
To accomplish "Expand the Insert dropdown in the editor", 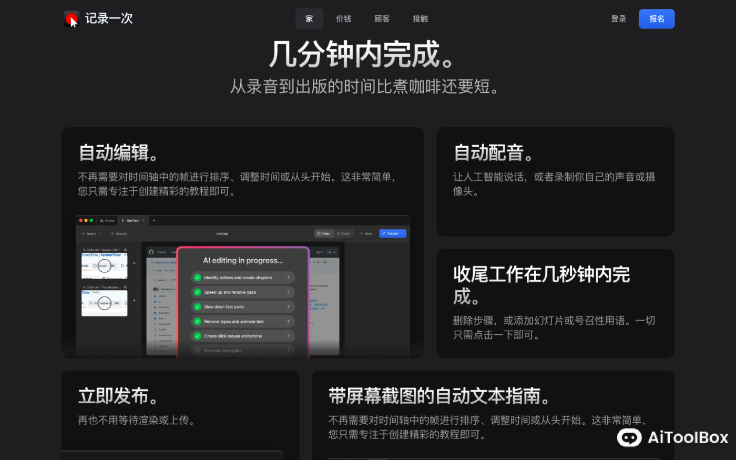I will coord(91,233).
